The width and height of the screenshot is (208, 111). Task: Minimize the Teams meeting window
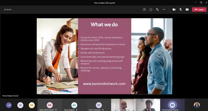click(x=195, y=3)
